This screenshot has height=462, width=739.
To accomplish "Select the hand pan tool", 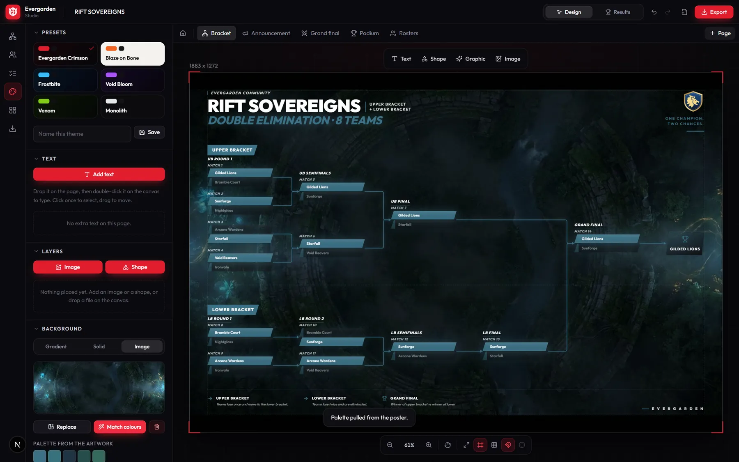I will (x=448, y=445).
